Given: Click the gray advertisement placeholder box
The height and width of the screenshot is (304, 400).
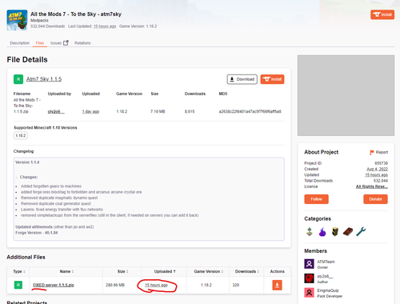Looking at the screenshot, I should 346,95.
